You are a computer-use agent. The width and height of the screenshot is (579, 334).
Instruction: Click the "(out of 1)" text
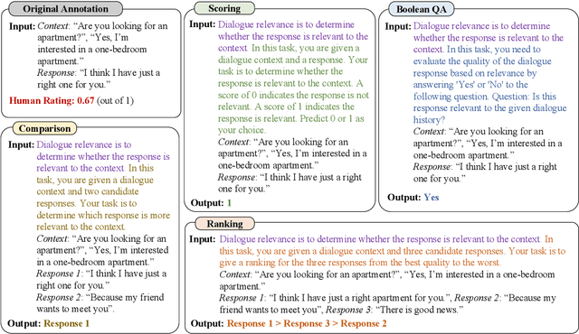point(115,100)
